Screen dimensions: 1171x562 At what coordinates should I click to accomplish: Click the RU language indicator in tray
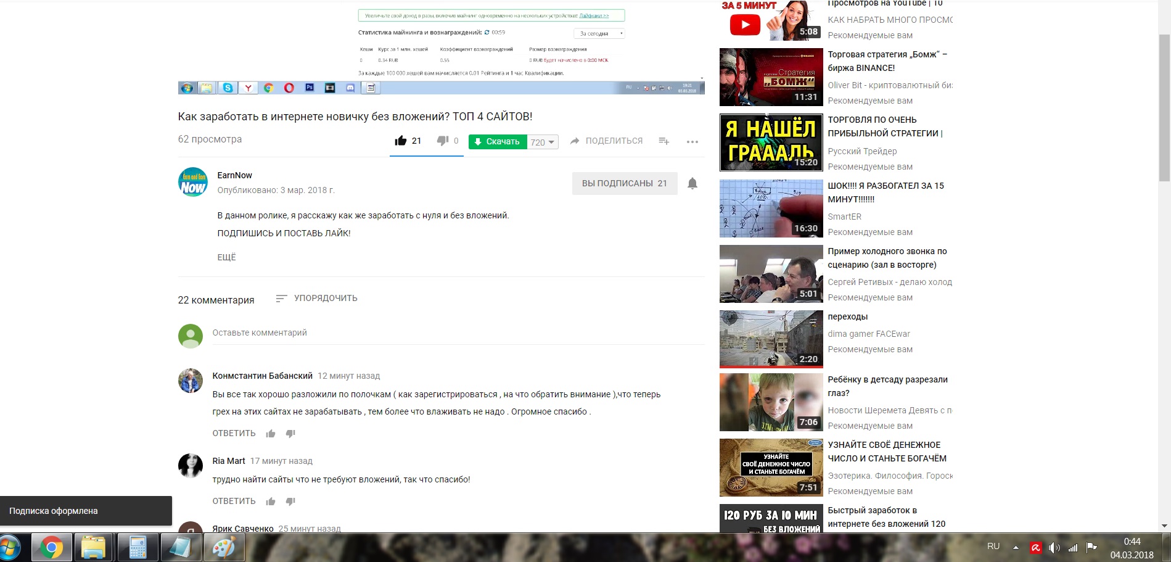coord(993,547)
